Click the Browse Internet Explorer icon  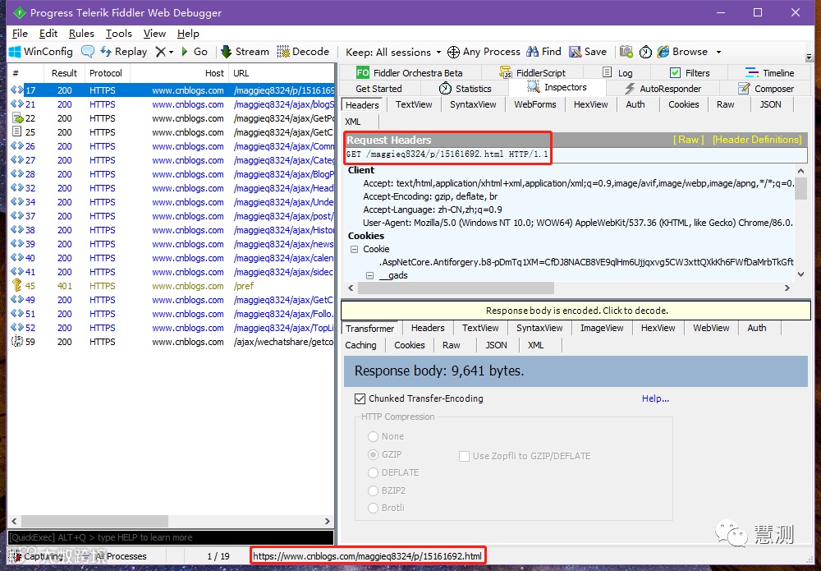click(x=663, y=51)
